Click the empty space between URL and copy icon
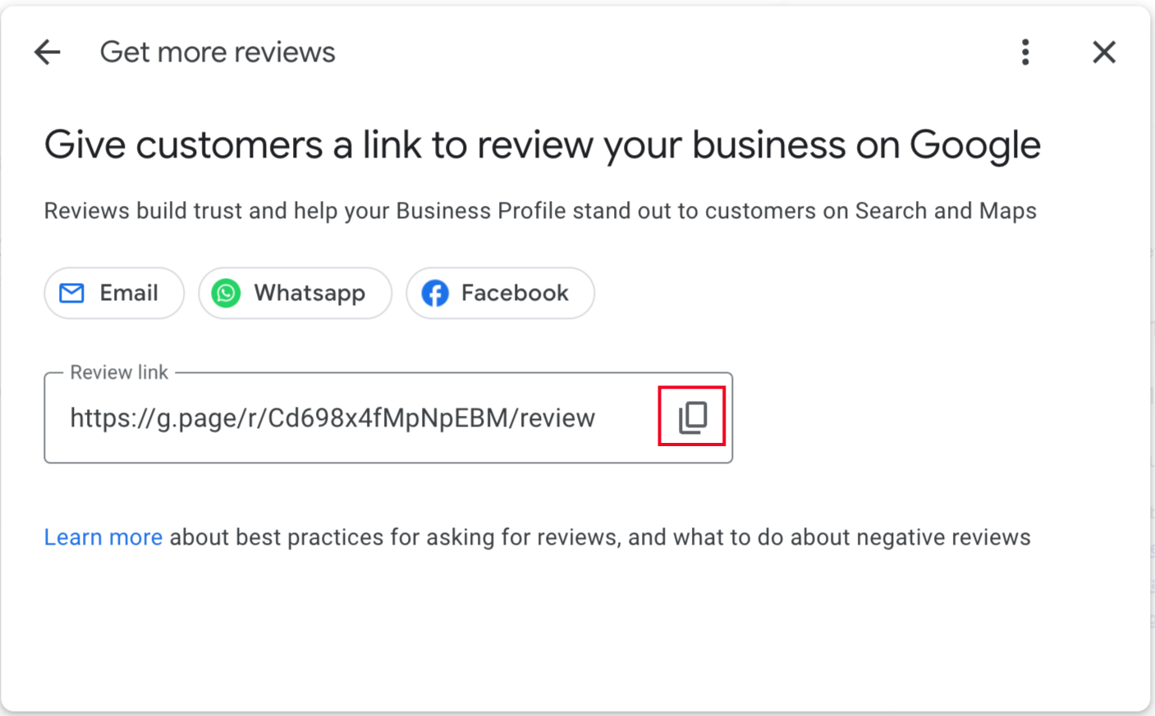1155x716 pixels. click(628, 418)
